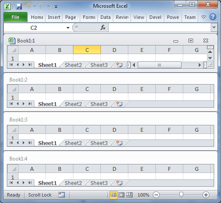Open Excel Help question mark icon

click(x=213, y=17)
